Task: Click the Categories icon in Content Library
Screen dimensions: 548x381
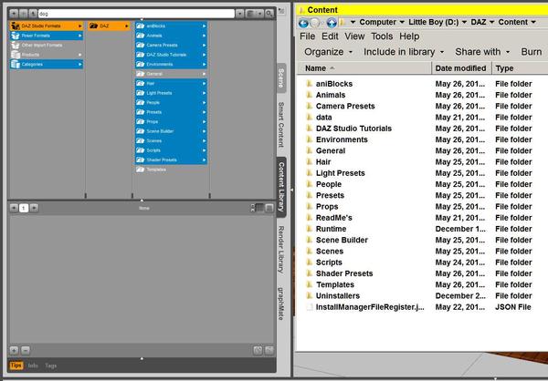Action: [x=16, y=64]
